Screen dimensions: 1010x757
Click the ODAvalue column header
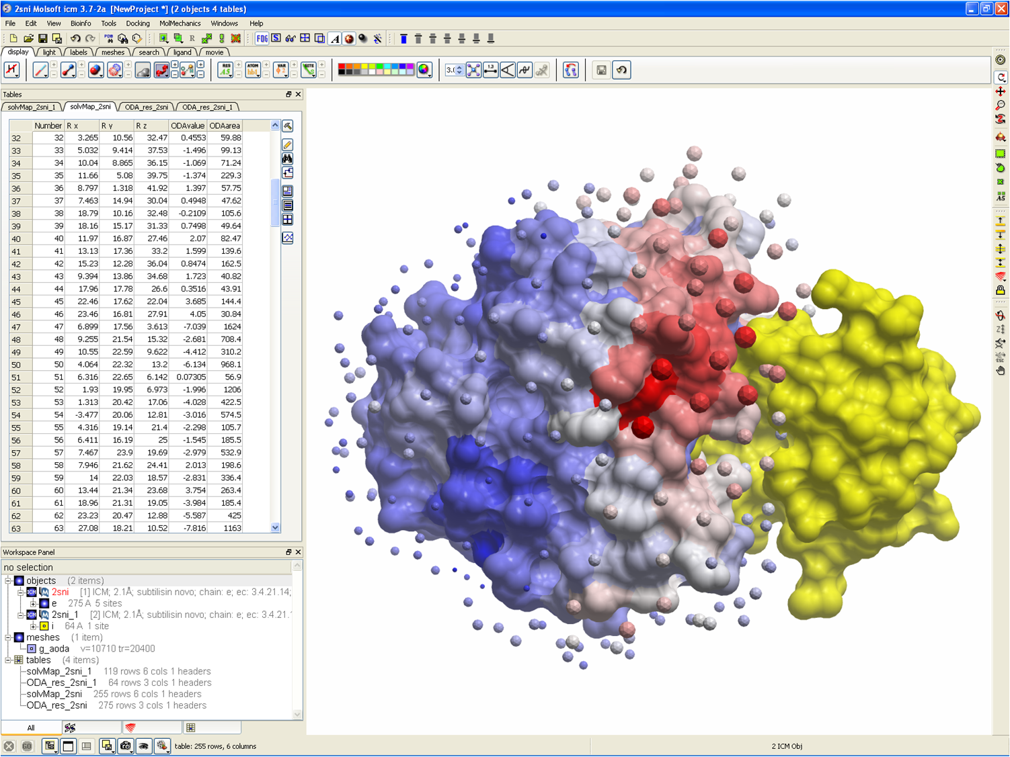tap(188, 126)
